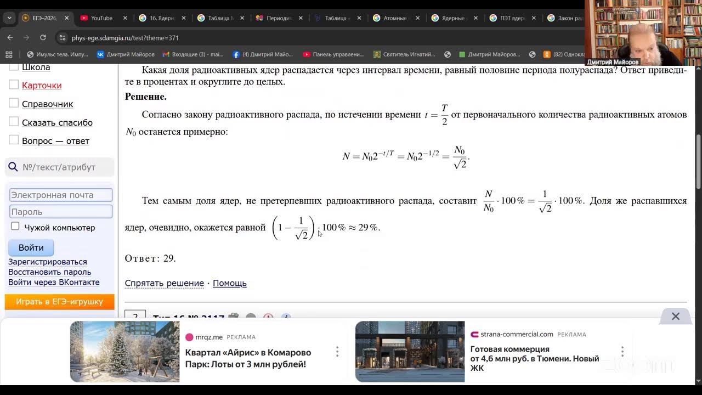702x395 pixels.
Task: Close the Периоди tab with its X
Action: tap(301, 18)
